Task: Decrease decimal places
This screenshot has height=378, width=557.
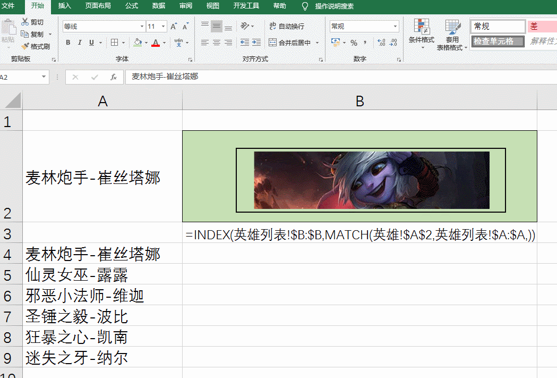Action: [x=393, y=43]
